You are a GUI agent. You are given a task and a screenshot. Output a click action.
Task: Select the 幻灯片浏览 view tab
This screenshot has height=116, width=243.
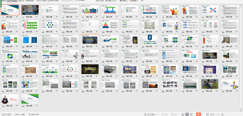click(12, 1)
